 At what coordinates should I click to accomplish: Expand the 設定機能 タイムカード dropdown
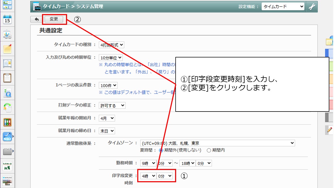283,7
